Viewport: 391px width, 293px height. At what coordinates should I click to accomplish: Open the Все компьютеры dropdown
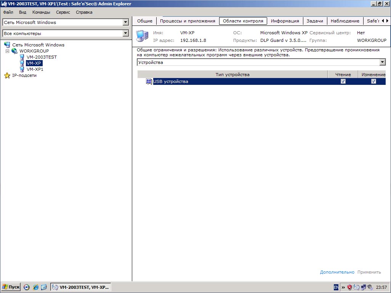click(126, 33)
